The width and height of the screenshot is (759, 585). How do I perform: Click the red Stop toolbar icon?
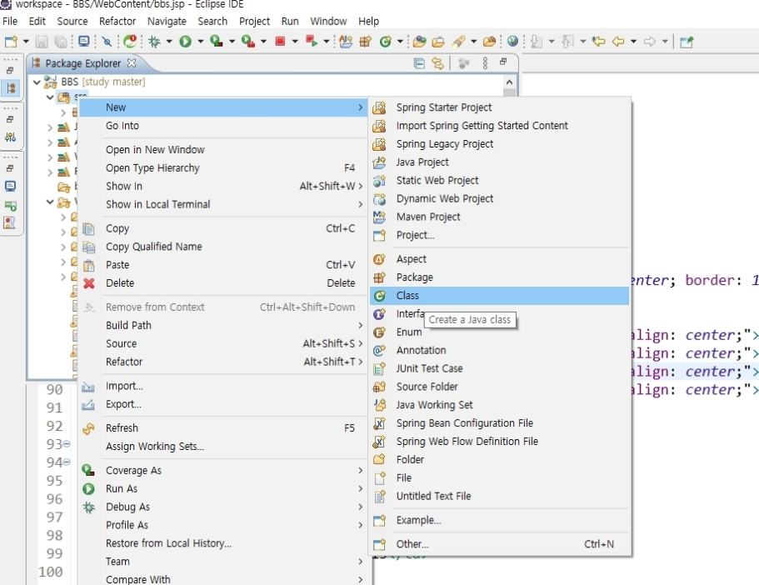point(280,41)
